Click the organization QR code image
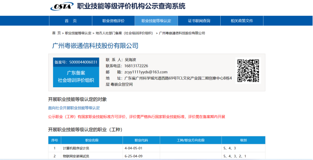This screenshot has height=160, width=313. 248,71
